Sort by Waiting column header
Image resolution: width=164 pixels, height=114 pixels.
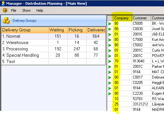[x=58, y=30]
